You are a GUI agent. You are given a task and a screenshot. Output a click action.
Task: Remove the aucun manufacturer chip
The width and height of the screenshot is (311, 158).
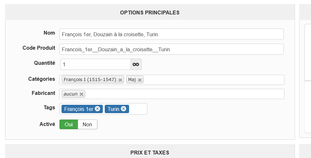[81, 94]
